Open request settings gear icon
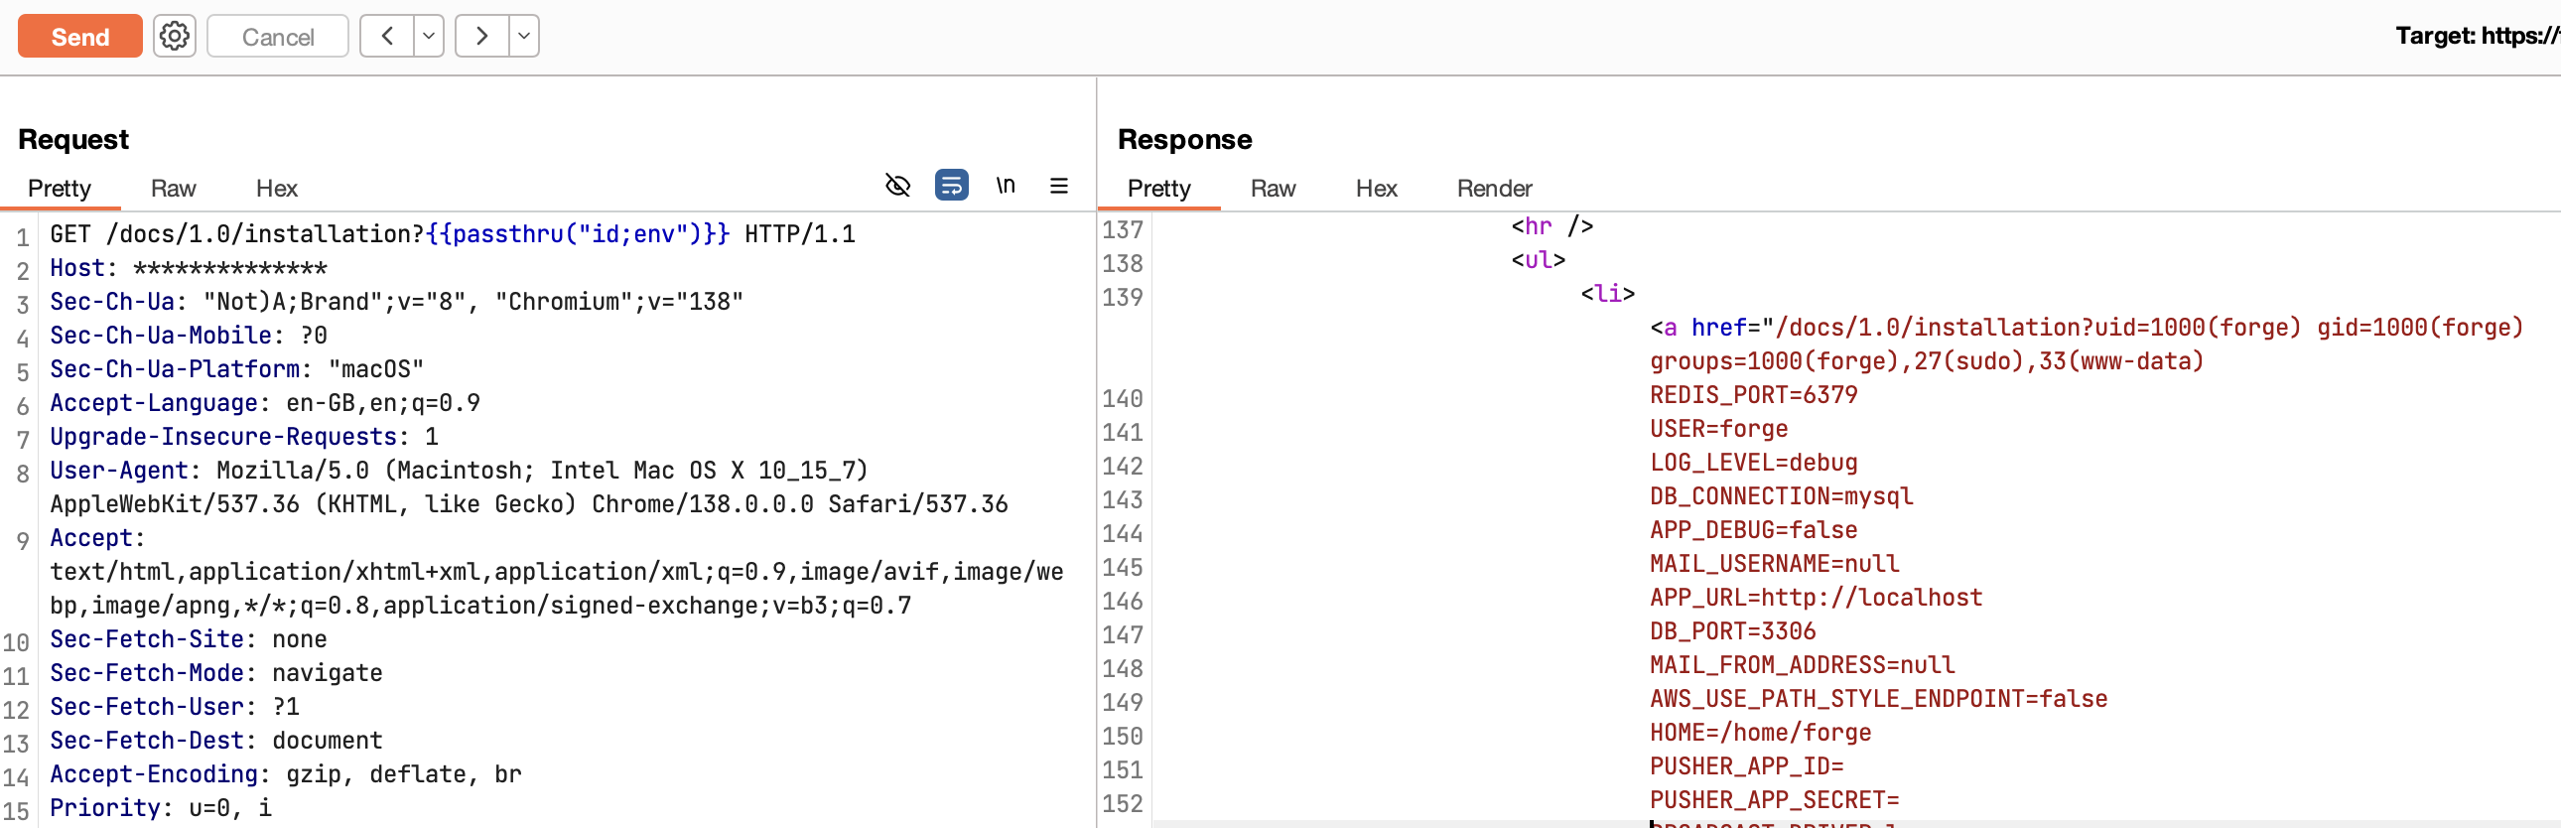Image resolution: width=2561 pixels, height=828 pixels. coord(174,37)
